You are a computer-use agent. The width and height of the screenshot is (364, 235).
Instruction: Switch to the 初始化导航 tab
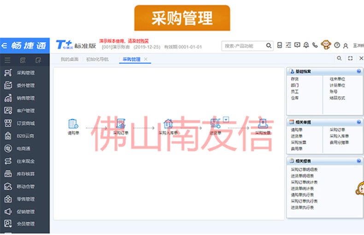97,59
